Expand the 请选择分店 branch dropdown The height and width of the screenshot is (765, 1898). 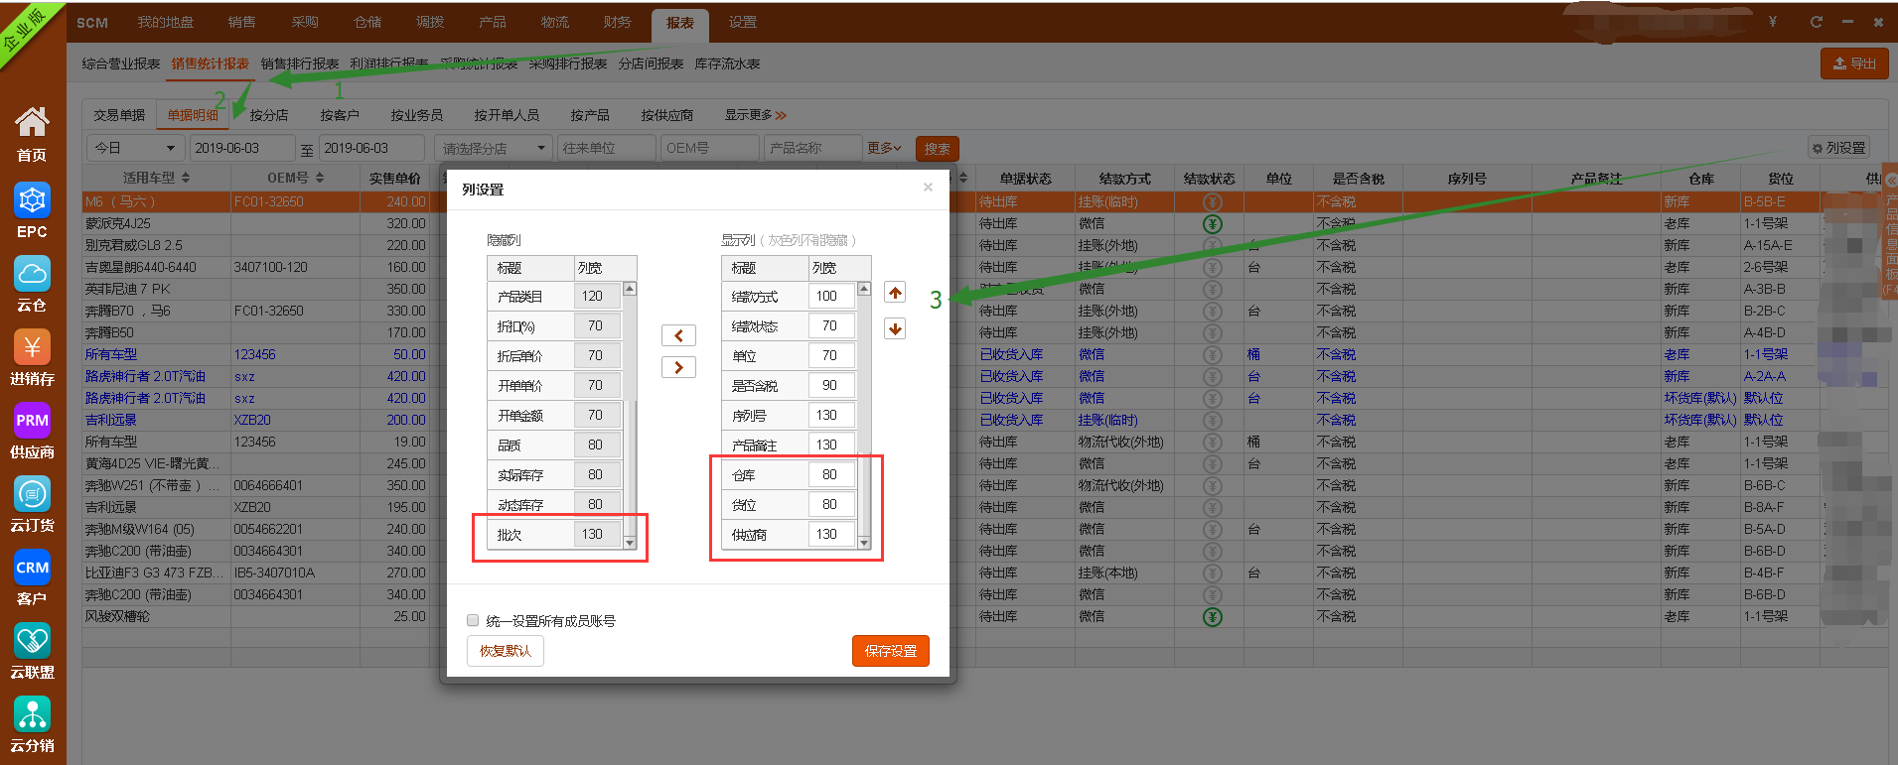(x=494, y=148)
